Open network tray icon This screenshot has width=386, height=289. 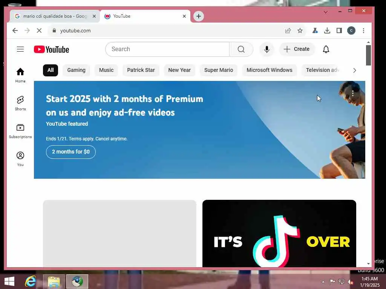[x=342, y=282]
